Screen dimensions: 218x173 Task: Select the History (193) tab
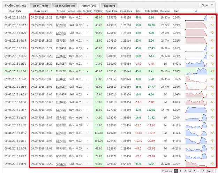pyautogui.click(x=89, y=6)
